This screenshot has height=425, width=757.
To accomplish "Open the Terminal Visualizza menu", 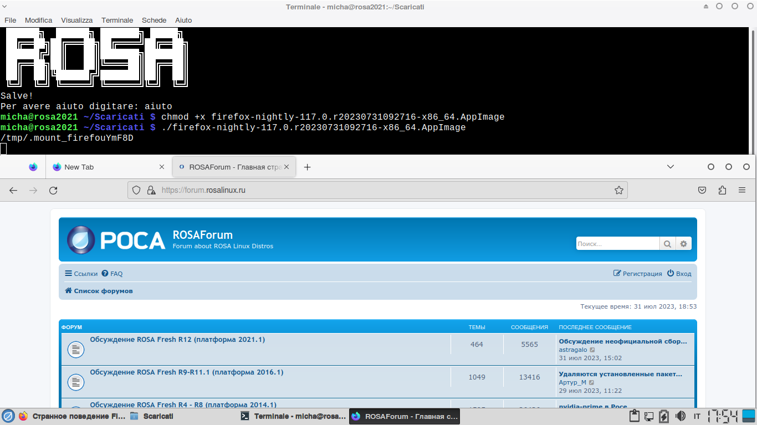I will [77, 20].
